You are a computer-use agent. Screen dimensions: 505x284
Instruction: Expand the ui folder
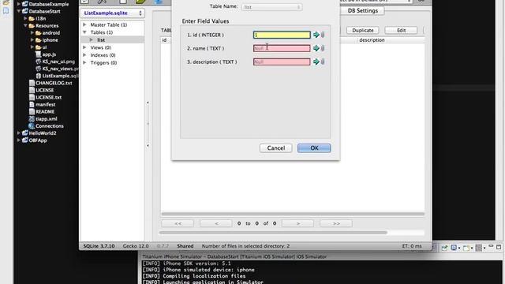point(32,47)
